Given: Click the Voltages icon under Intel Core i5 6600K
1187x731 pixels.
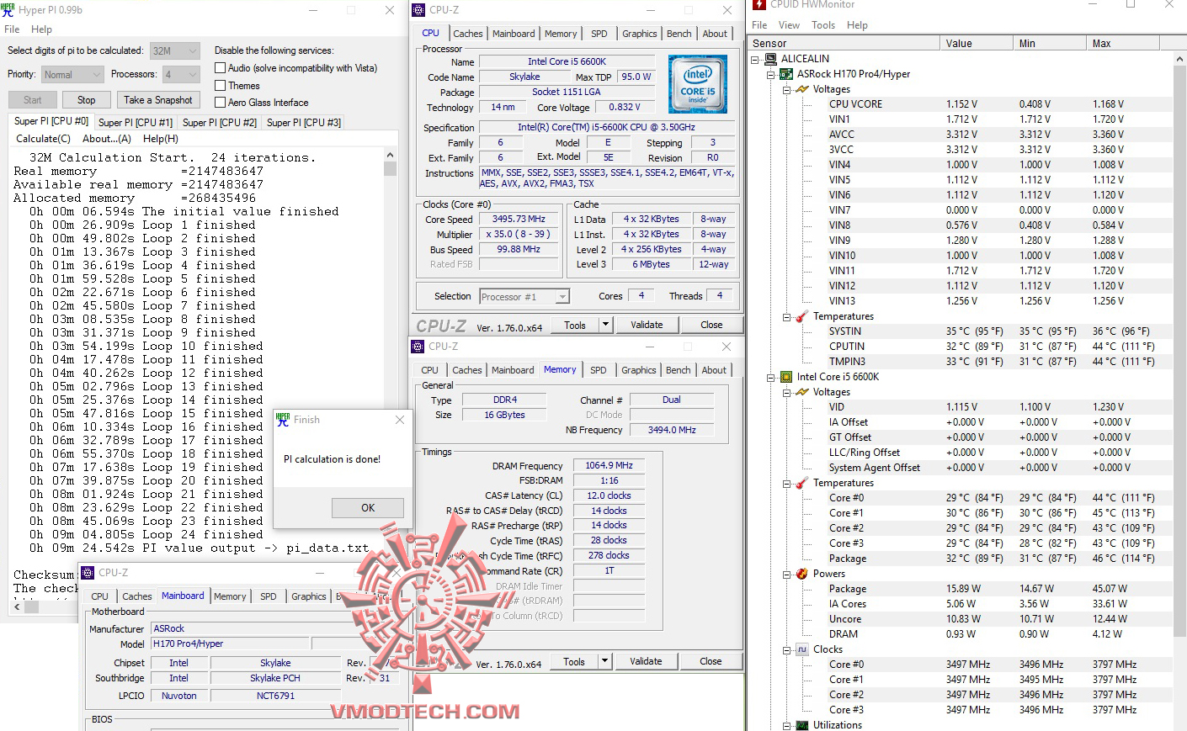Looking at the screenshot, I should tap(802, 392).
